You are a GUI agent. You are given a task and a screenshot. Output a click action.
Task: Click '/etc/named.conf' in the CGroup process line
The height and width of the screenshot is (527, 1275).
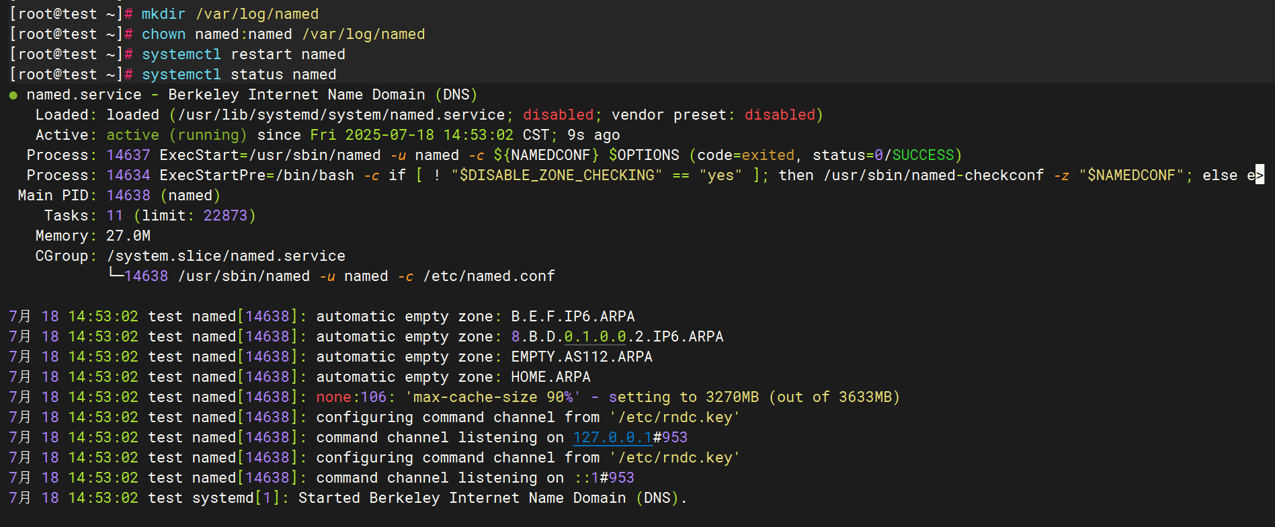point(489,276)
